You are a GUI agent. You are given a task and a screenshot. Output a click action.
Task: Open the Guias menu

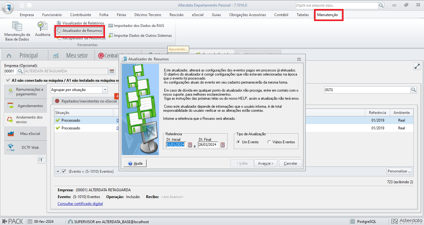pyautogui.click(x=217, y=15)
